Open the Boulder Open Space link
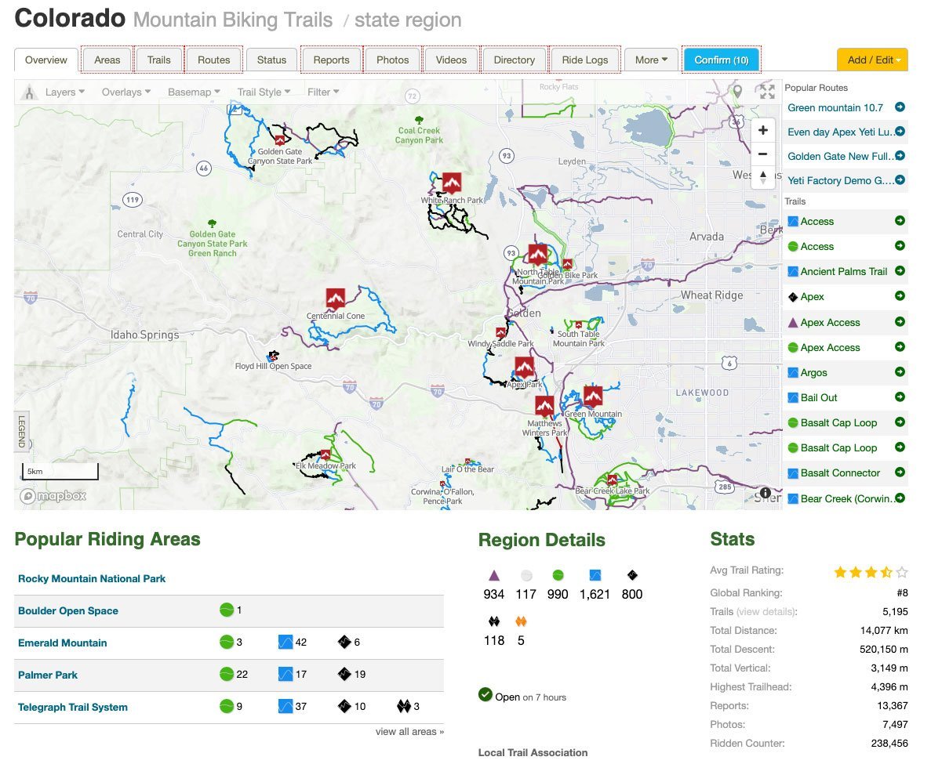Viewport: 931px width, 764px height. (x=68, y=610)
